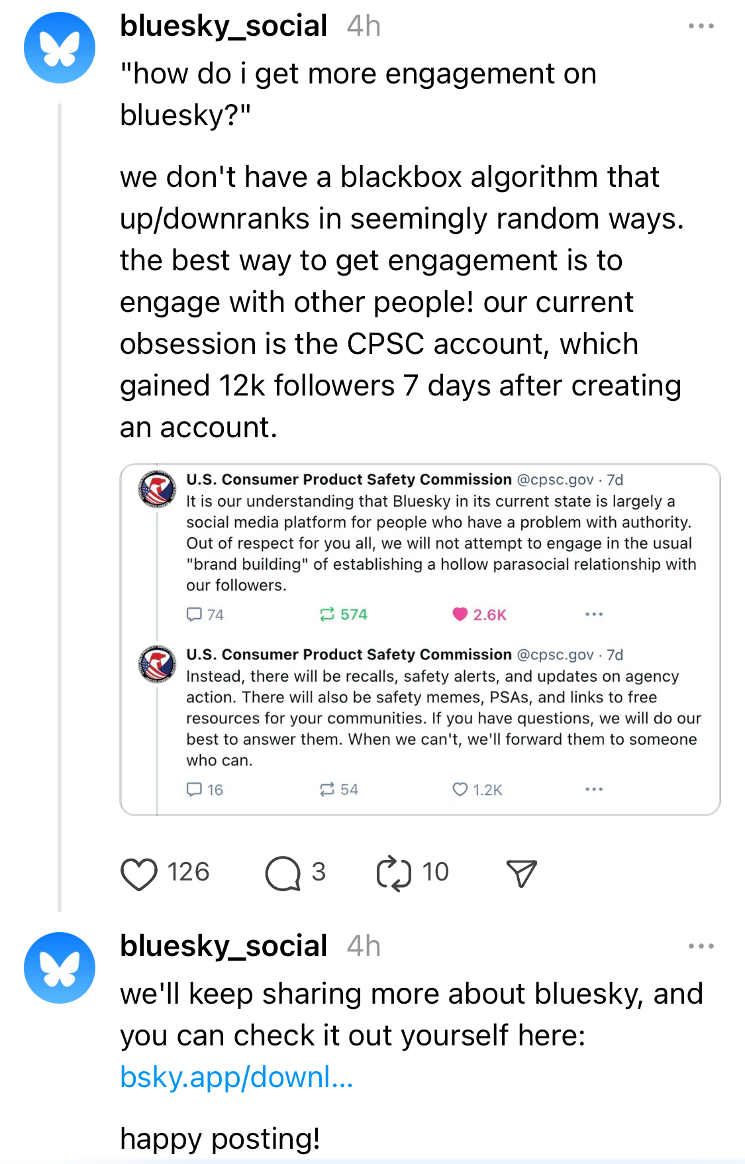The width and height of the screenshot is (745, 1164).
Task: Tap the bluesky_social butterfly avatar on first post
Action: click(x=60, y=48)
